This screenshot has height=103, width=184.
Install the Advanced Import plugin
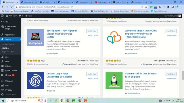[170, 31]
